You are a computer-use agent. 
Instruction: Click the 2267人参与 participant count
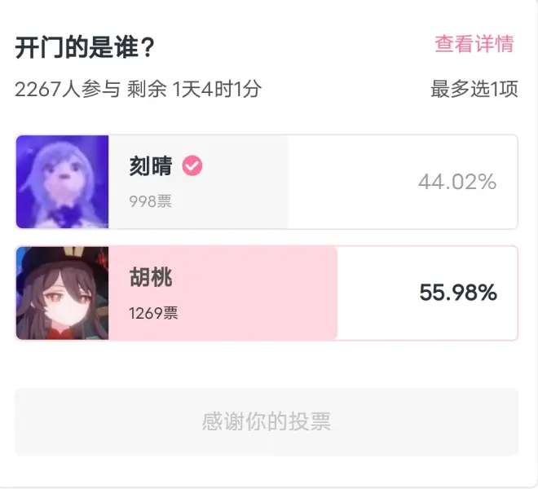(68, 89)
